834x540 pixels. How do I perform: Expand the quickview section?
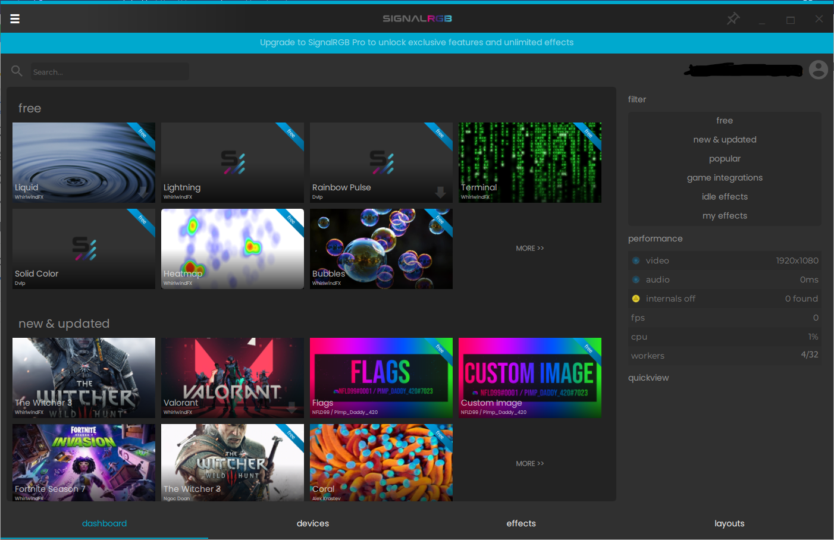coord(648,378)
